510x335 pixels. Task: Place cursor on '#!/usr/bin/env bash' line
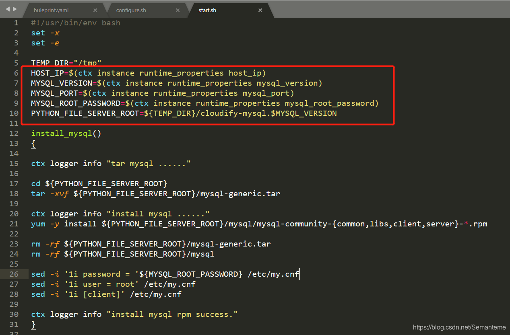point(76,23)
